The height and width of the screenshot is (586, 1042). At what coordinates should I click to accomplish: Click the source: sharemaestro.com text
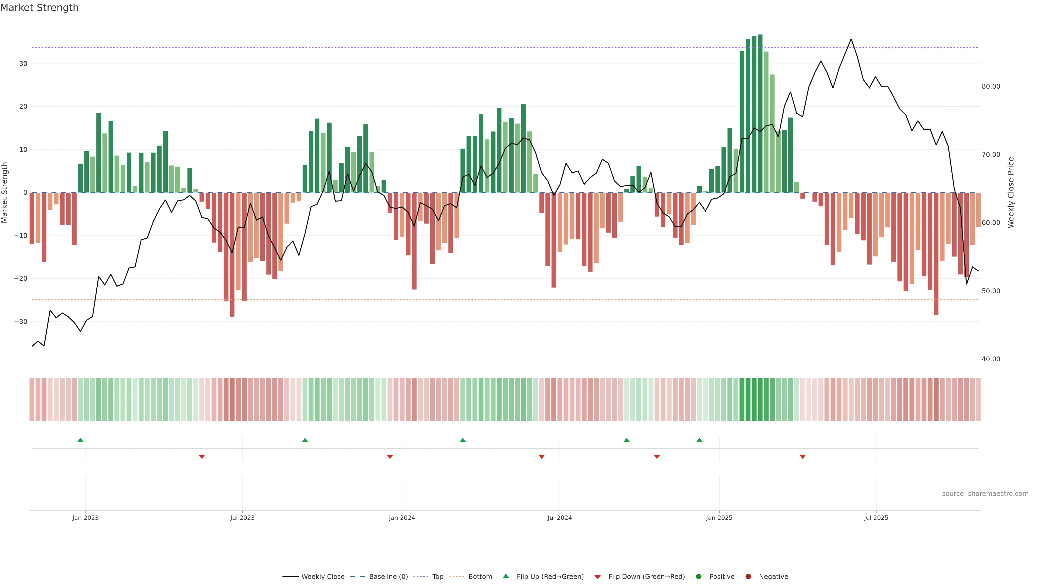point(985,493)
